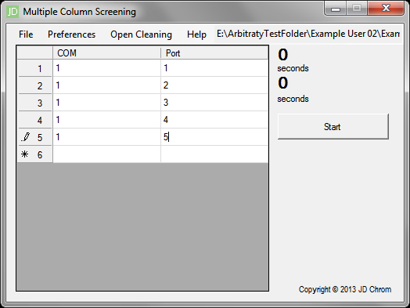
Task: Click empty COM cell in row 6
Action: click(x=106, y=154)
